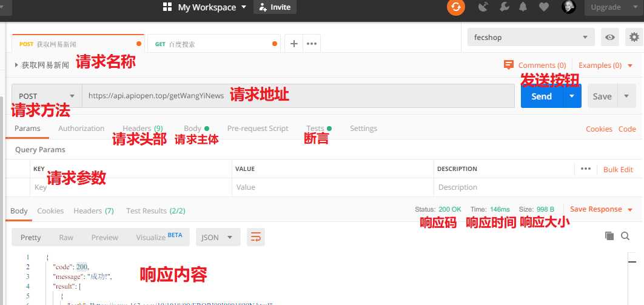Open query params column options dots
This screenshot has width=644, height=305.
pos(586,169)
